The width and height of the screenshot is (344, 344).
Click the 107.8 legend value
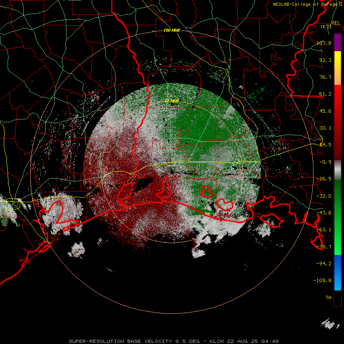(x=324, y=43)
